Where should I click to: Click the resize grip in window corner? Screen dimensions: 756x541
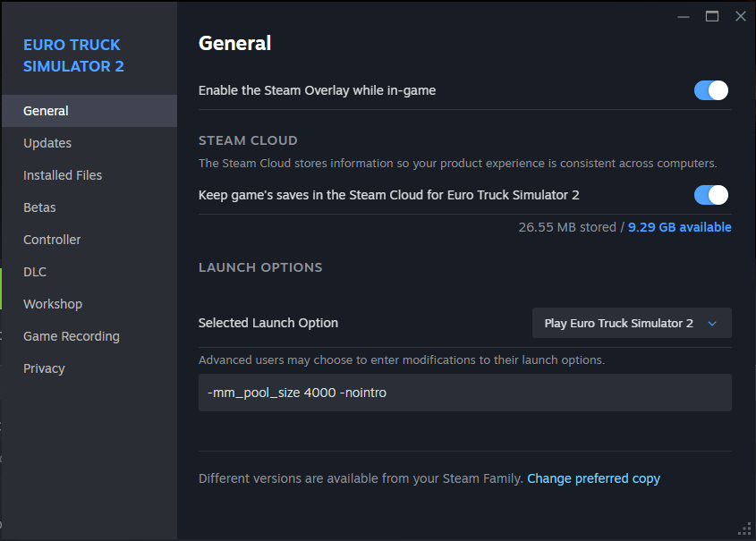pyautogui.click(x=744, y=529)
